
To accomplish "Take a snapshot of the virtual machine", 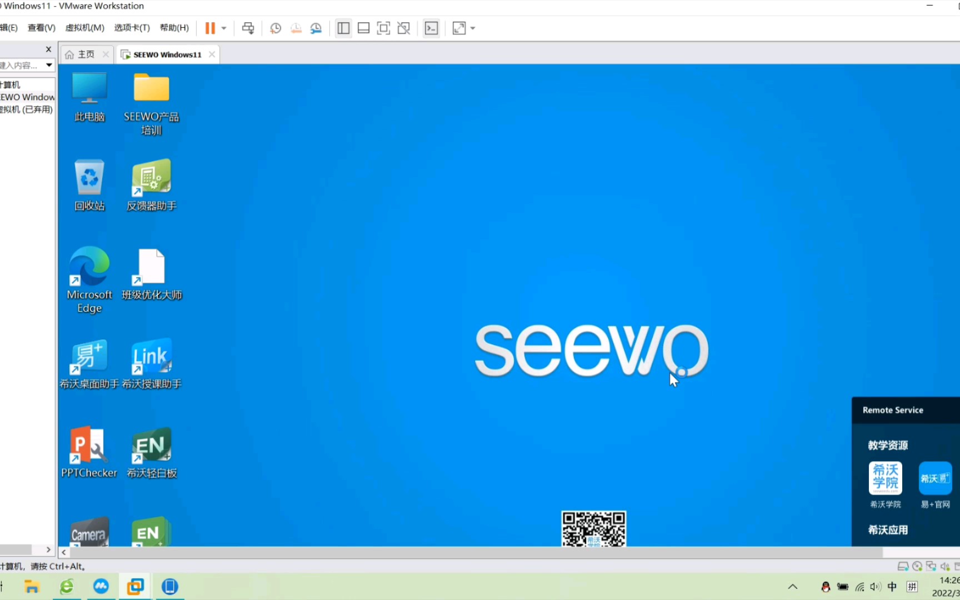I will pos(275,28).
